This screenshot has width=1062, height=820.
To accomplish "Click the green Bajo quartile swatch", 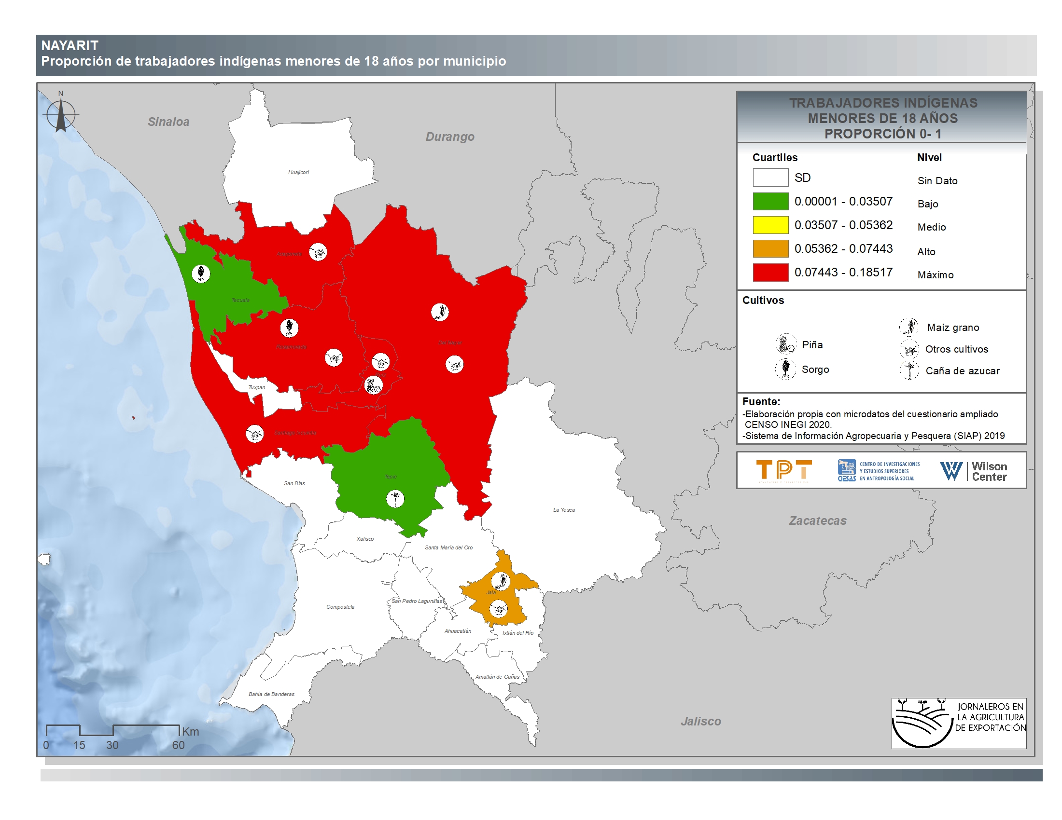I will [x=770, y=202].
